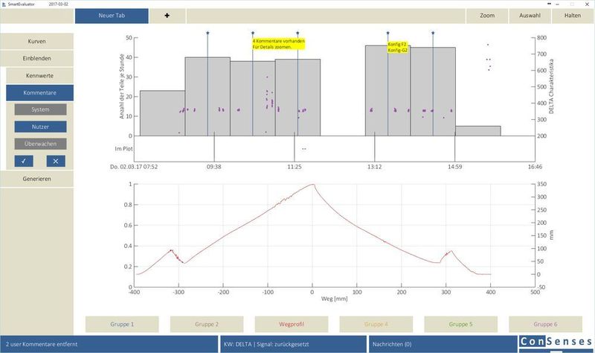This screenshot has height=353, width=595.
Task: Click the SmartEvaluator app icon in title bar
Action: [4, 4]
